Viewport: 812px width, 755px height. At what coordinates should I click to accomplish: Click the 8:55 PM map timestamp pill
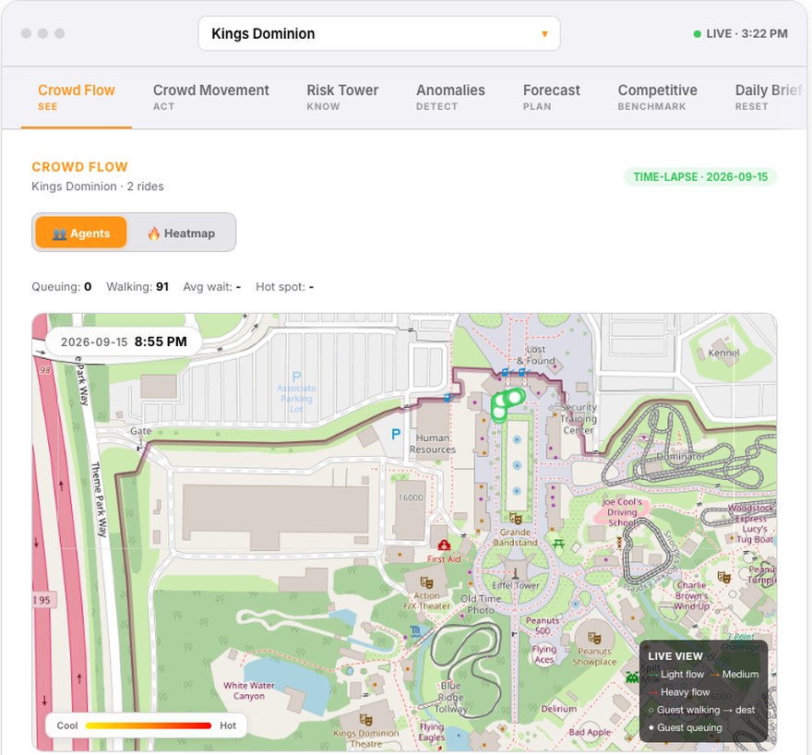124,342
